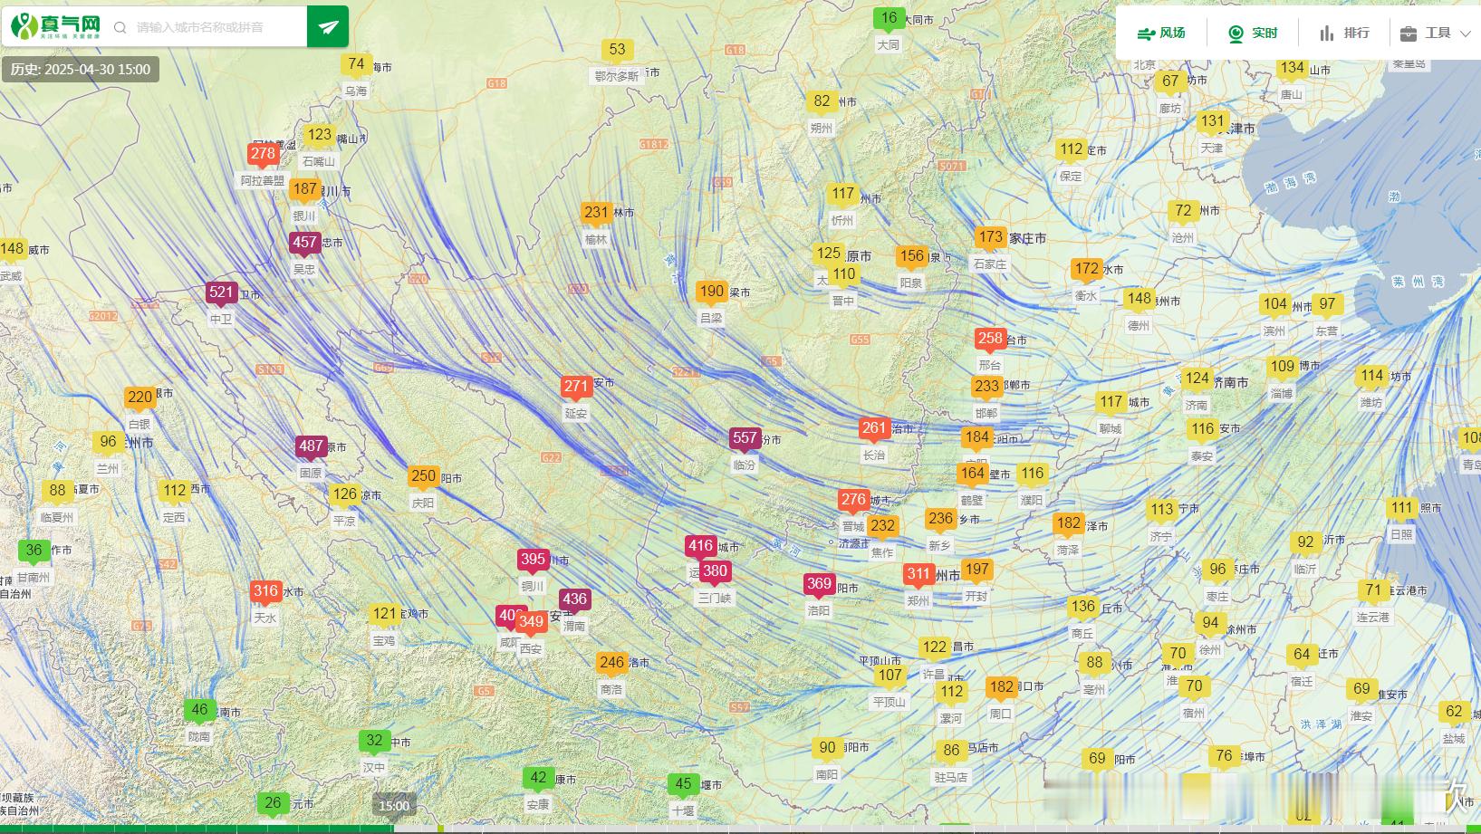
Task: Select the 416 运城 AQI marker
Action: pos(700,546)
